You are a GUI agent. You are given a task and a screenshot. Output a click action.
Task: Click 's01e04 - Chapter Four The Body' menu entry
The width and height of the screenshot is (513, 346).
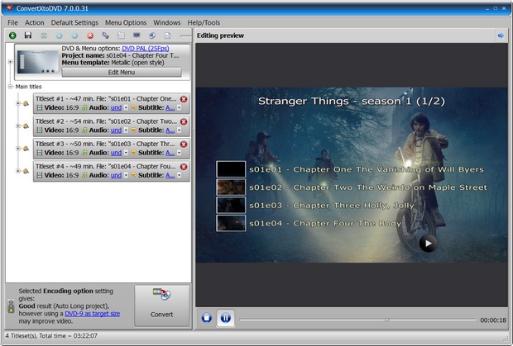(x=325, y=224)
